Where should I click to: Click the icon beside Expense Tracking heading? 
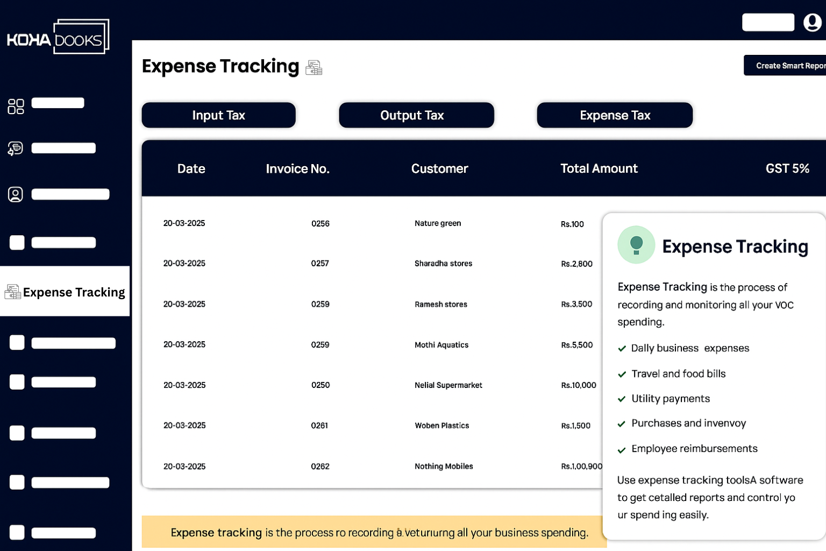pyautogui.click(x=314, y=68)
